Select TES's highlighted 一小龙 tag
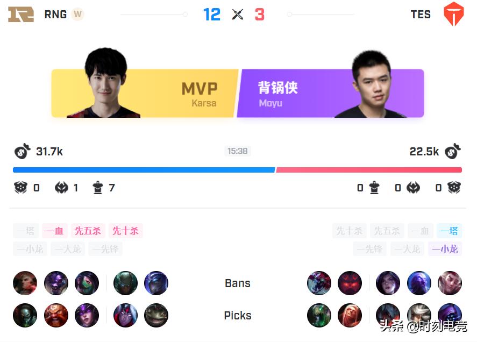Viewport: 477px width, 342px height. point(445,249)
